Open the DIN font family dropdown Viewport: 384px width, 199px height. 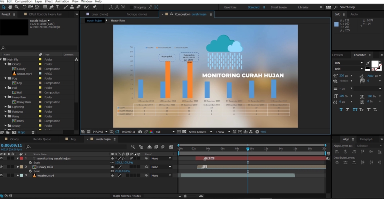(348, 63)
